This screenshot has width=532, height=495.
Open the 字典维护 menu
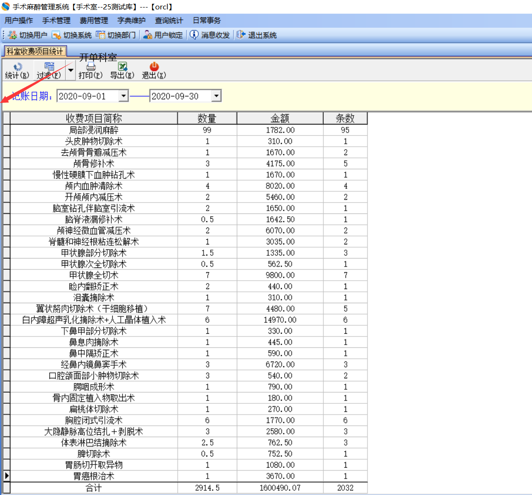pos(132,20)
